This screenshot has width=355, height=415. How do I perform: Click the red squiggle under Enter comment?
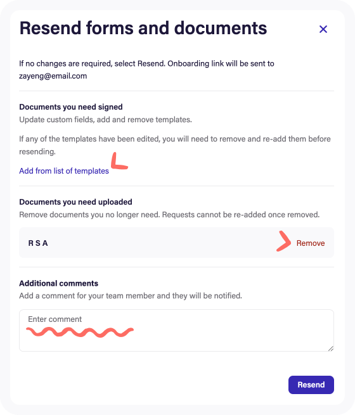[x=80, y=332]
